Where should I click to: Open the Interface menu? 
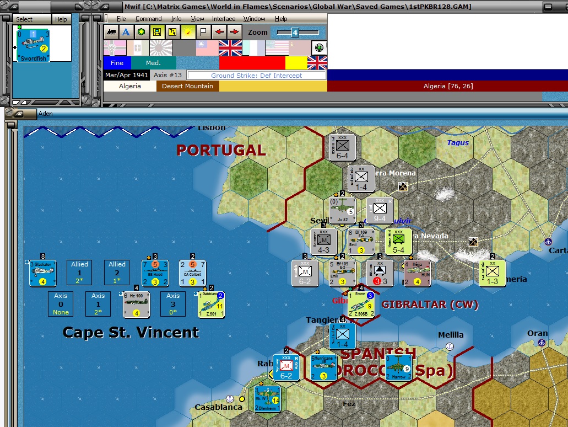pos(224,19)
